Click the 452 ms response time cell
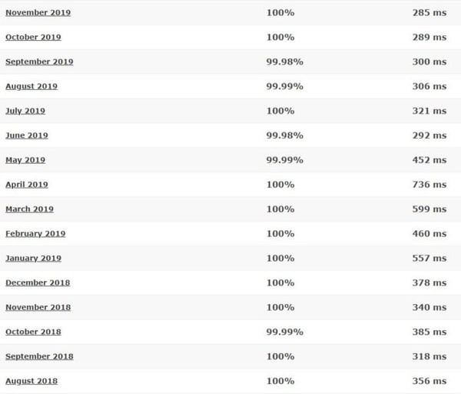The height and width of the screenshot is (394, 461). (x=429, y=160)
